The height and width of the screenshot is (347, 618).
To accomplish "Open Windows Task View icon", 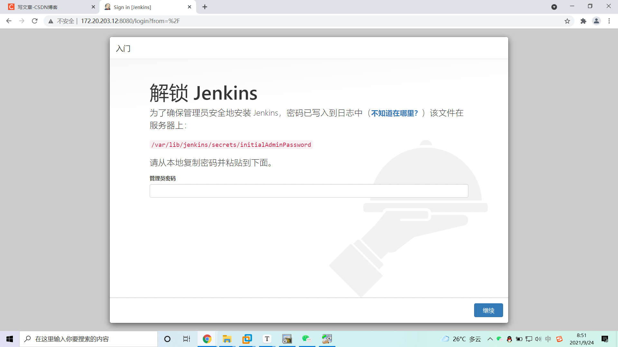I will coord(187,339).
